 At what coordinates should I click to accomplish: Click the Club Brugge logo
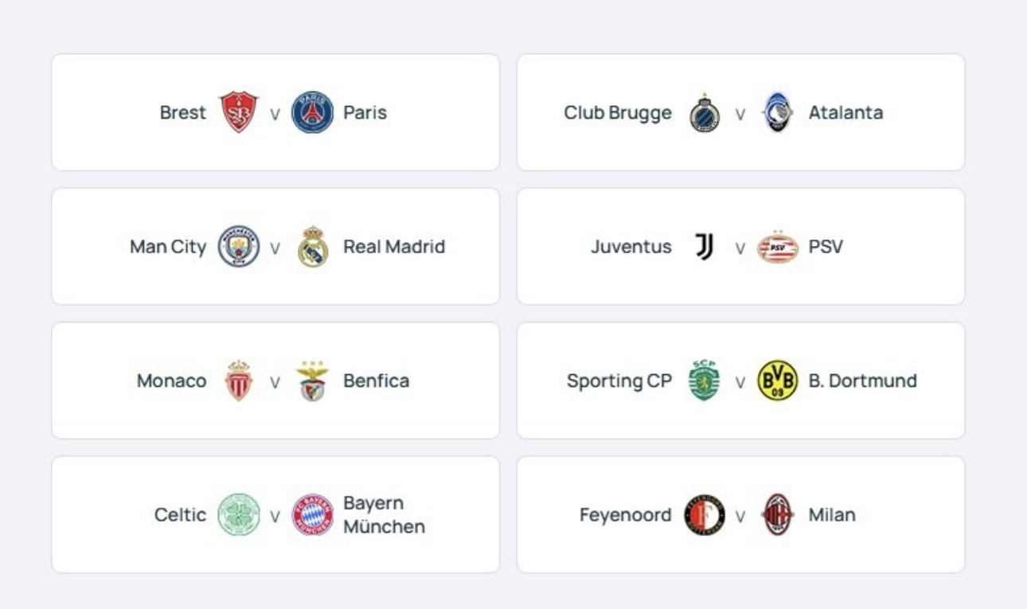point(704,112)
